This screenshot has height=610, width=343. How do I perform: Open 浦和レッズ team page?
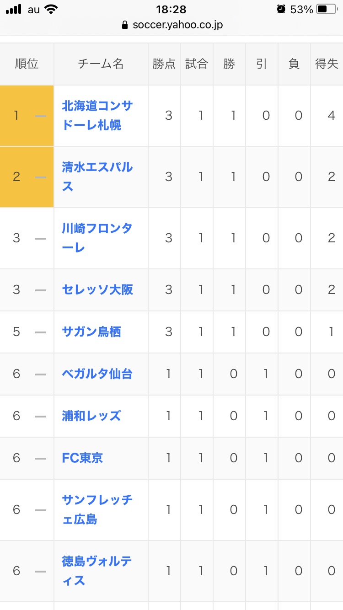click(x=91, y=416)
